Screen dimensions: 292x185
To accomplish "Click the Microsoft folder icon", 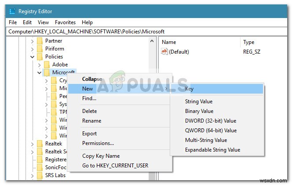I will pos(47,73).
